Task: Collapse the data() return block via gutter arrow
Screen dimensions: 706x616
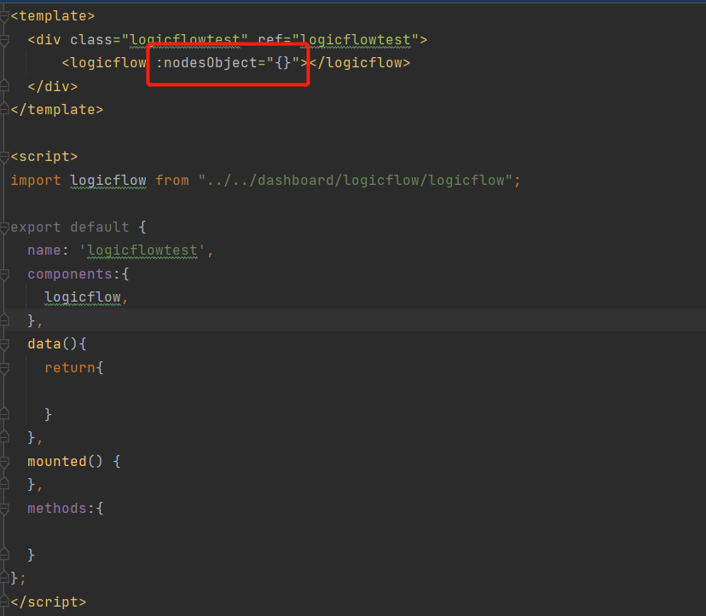Action: coord(5,367)
